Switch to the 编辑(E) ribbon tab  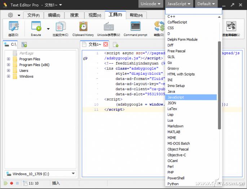point(54,15)
